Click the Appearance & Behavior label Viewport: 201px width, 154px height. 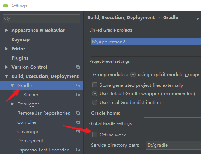[38, 30]
